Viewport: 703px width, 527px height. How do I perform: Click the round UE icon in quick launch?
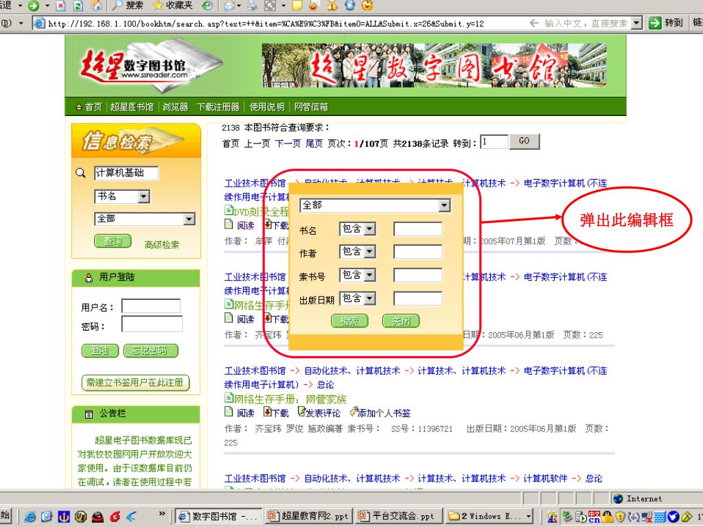point(81,516)
